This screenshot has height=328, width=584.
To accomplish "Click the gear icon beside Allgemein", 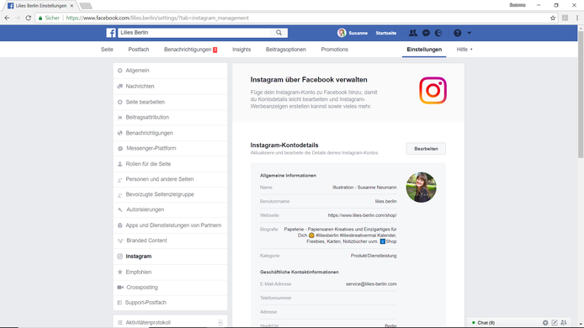I will tap(120, 71).
